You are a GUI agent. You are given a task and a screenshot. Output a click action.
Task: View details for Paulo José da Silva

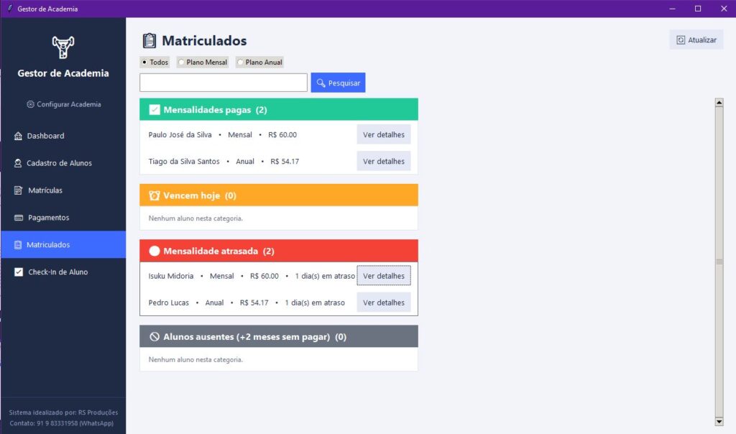[x=384, y=134]
